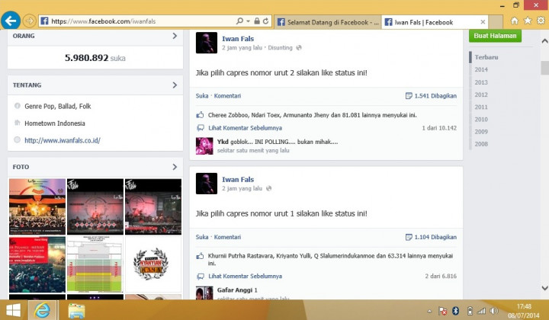Open the www.iwanfals.co.id website link
The width and height of the screenshot is (549, 320).
[62, 140]
